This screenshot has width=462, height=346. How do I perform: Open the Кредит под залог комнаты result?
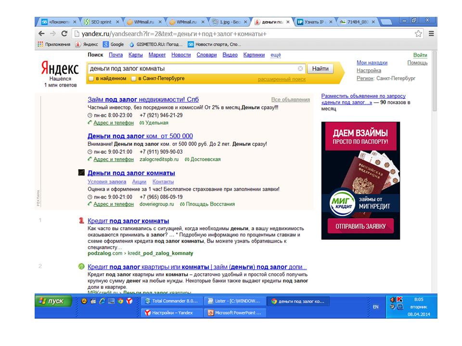point(128,221)
